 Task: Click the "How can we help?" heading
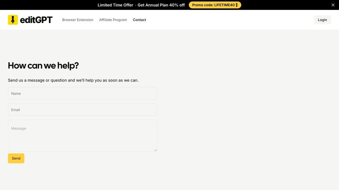pyautogui.click(x=43, y=65)
